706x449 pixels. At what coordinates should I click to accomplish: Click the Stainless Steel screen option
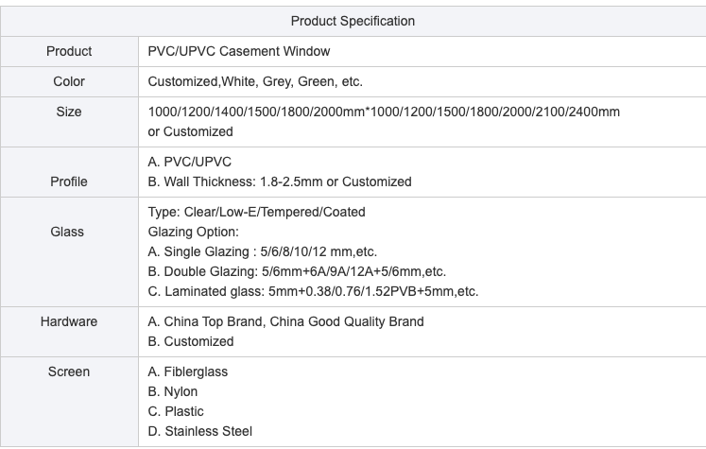199,431
